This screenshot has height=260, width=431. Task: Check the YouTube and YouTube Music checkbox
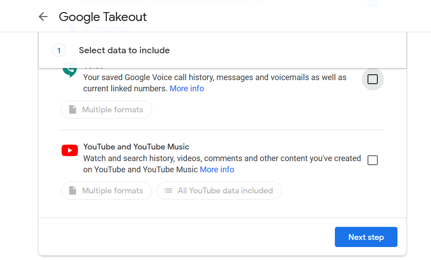coord(372,160)
